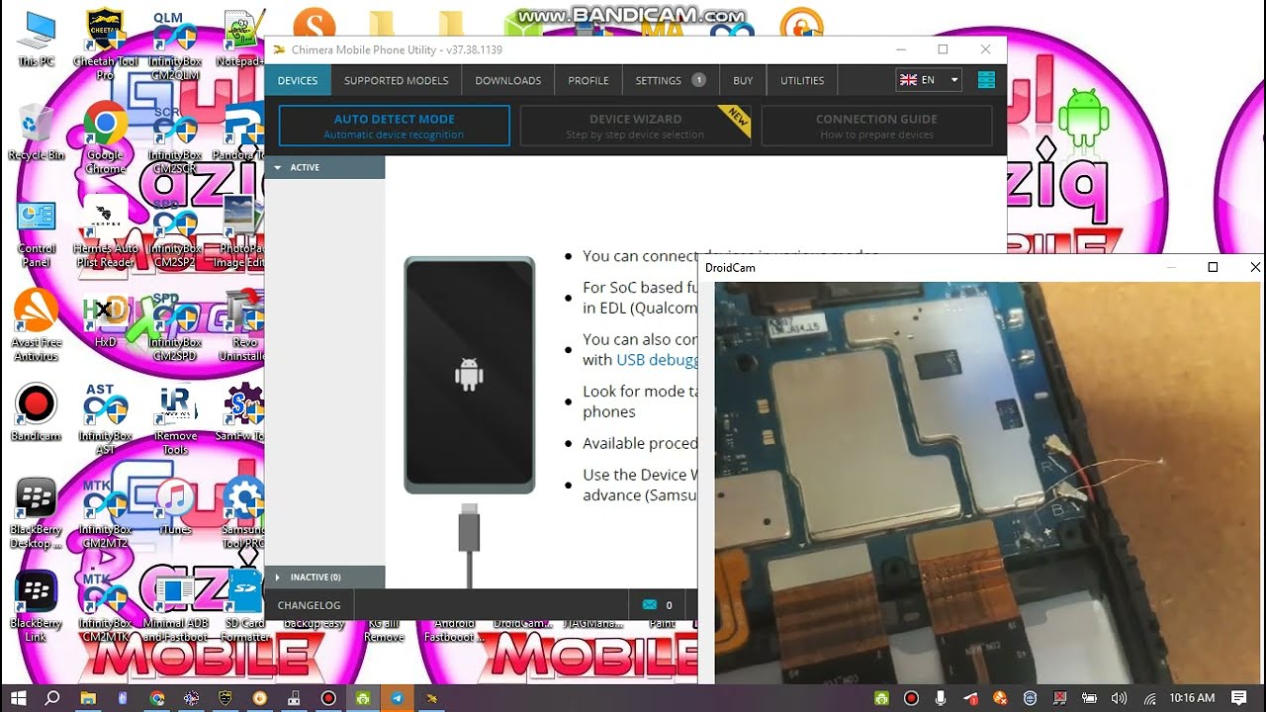Switch to Telegram on the taskbar
Image resolution: width=1266 pixels, height=712 pixels.
click(x=397, y=698)
